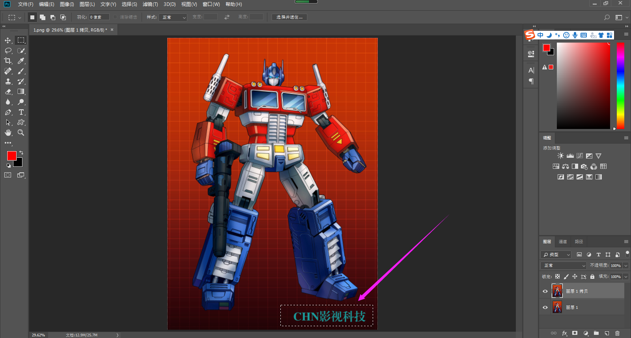631x338 pixels.
Task: Click the hue spectrum slider
Action: [x=620, y=86]
